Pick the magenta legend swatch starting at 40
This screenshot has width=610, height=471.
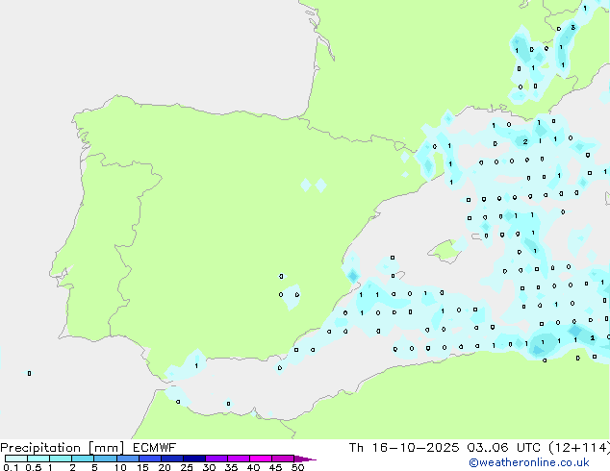coord(261,459)
